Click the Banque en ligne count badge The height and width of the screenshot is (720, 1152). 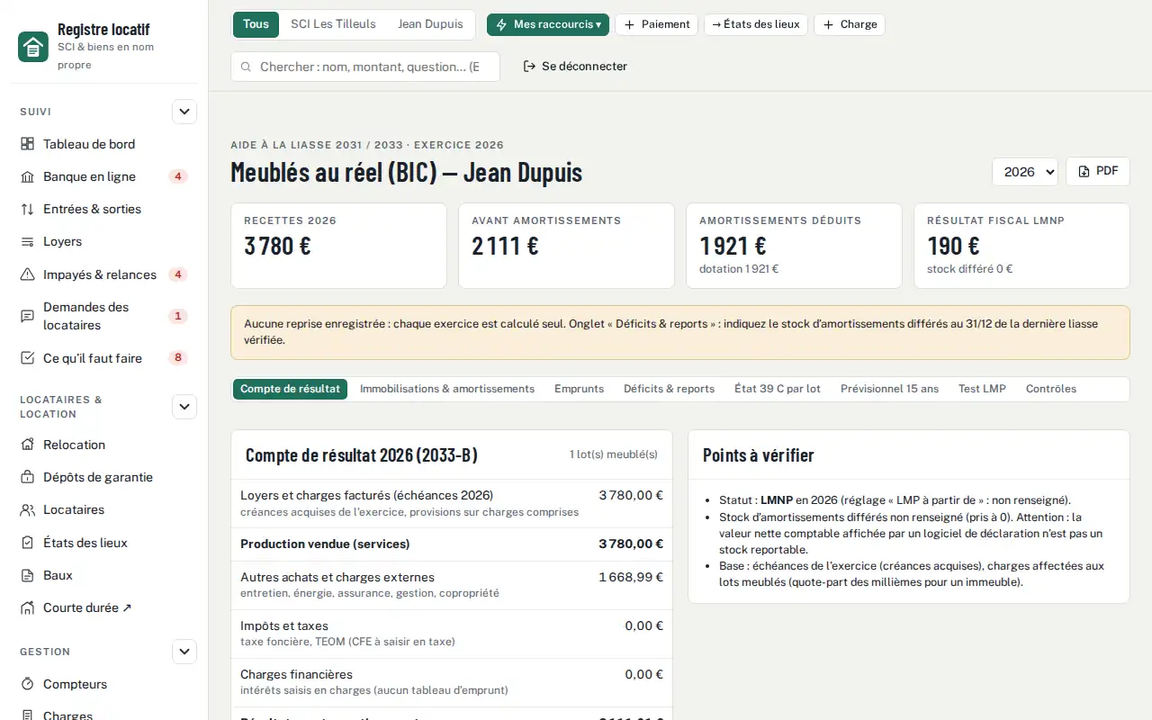pos(178,176)
